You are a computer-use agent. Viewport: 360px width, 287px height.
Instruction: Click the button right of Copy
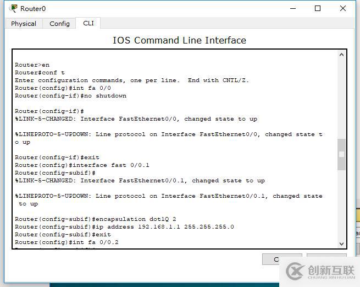[x=326, y=256]
